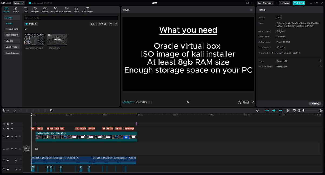This screenshot has width=325, height=175.
Task: Switch to the Filters tab
Action: click(x=76, y=10)
